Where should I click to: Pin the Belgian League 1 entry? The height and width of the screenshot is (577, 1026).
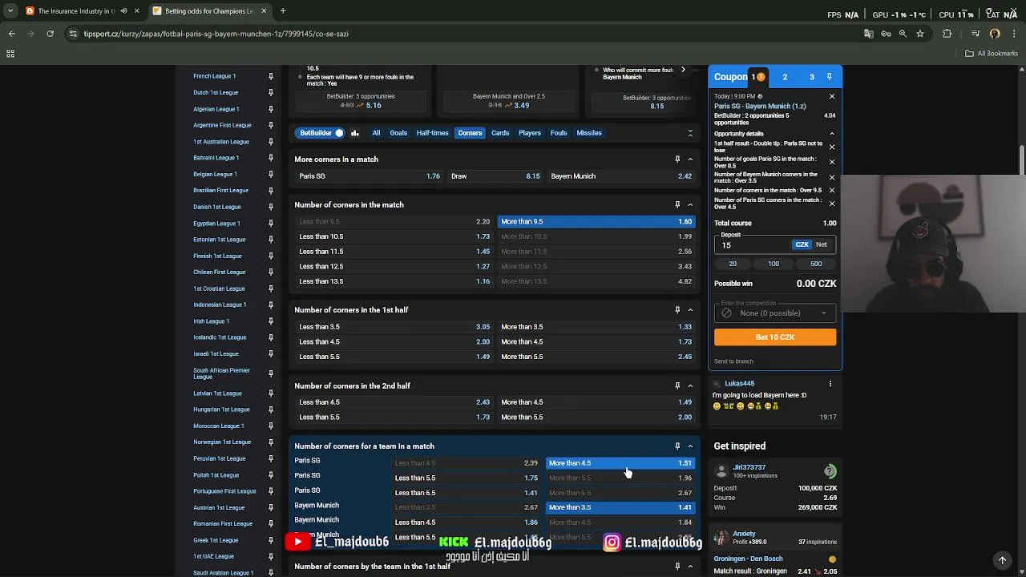pos(271,174)
